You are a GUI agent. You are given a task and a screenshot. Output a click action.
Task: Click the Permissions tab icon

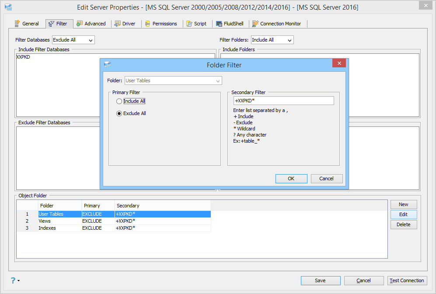148,24
